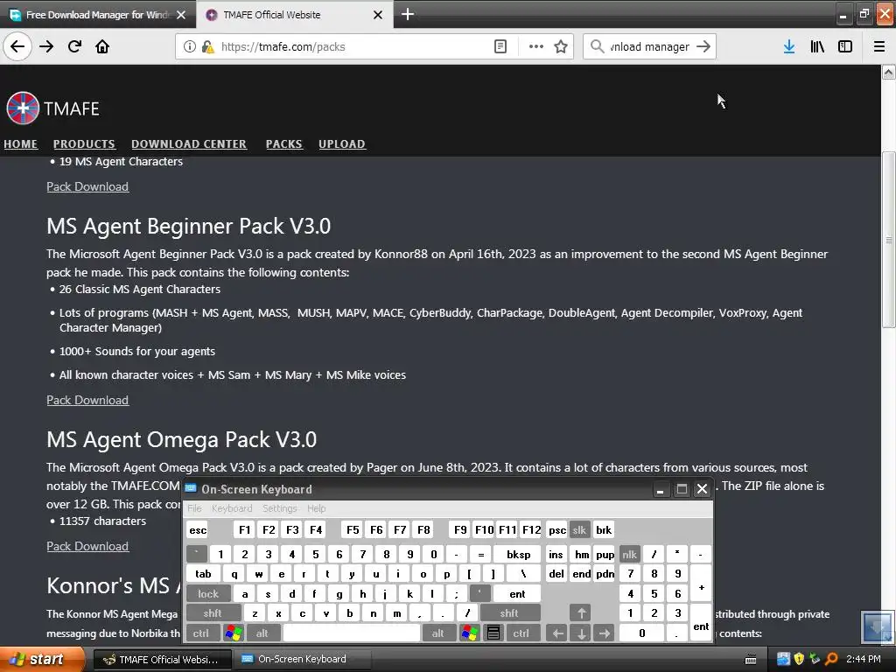Open the insecure lock warning icon

[207, 46]
